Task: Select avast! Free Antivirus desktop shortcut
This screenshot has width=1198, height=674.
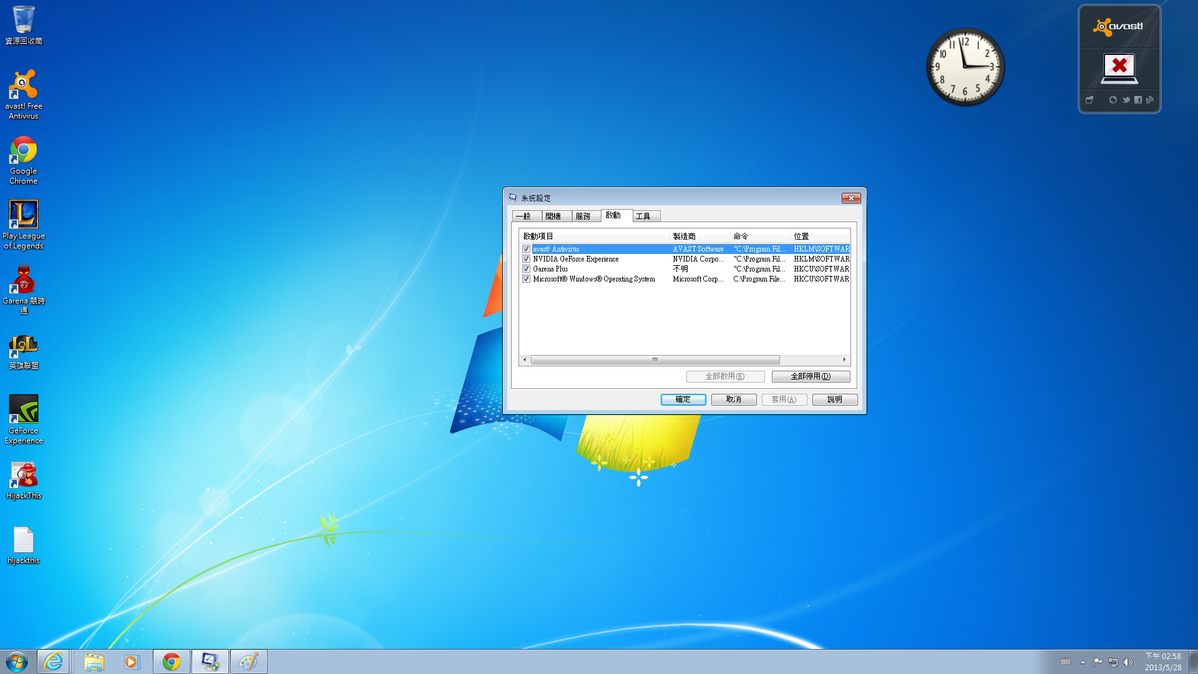Action: pyautogui.click(x=24, y=95)
